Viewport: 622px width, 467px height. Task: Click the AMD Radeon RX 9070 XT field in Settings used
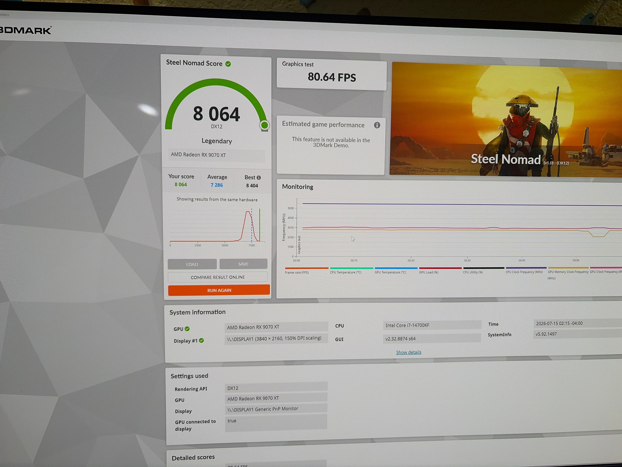click(276, 398)
